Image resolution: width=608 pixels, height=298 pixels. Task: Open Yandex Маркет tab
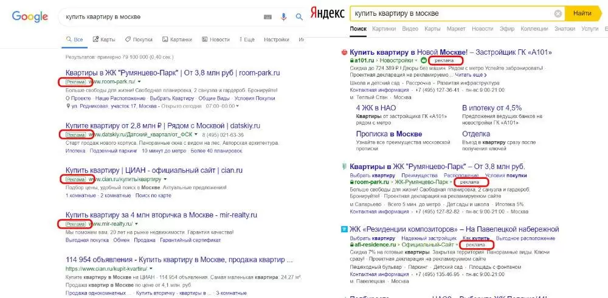coord(456,29)
